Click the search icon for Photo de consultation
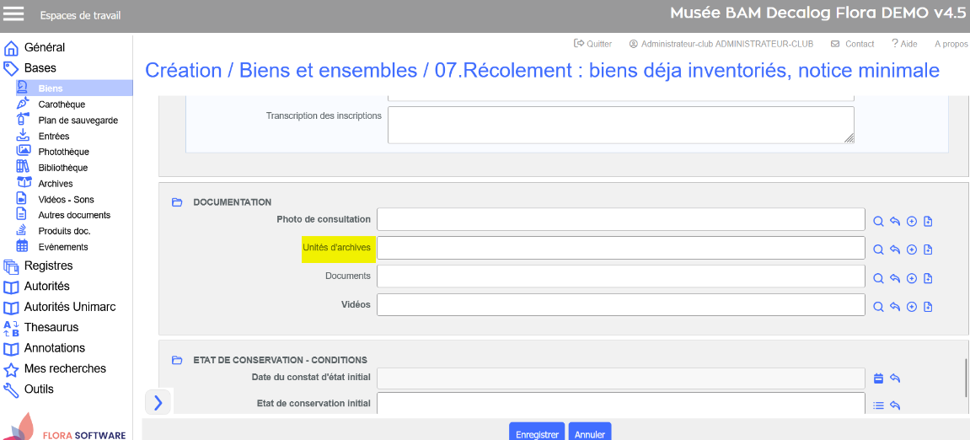970x440 pixels. 878,222
